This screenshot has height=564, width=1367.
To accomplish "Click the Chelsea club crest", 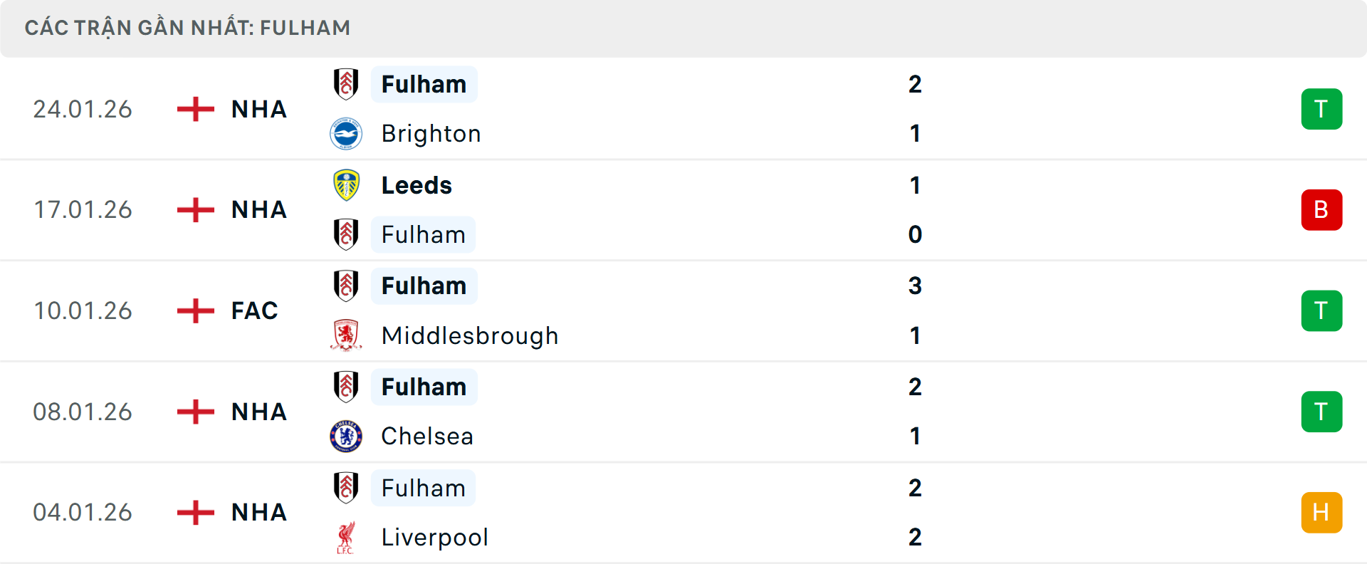I will (347, 436).
